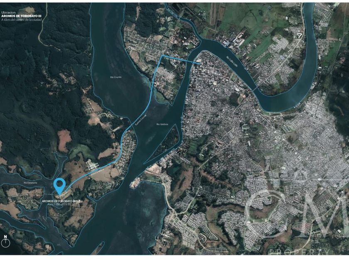Click the N letter above compass
Image resolution: width=349 pixels, height=262 pixels.
pos(5,237)
